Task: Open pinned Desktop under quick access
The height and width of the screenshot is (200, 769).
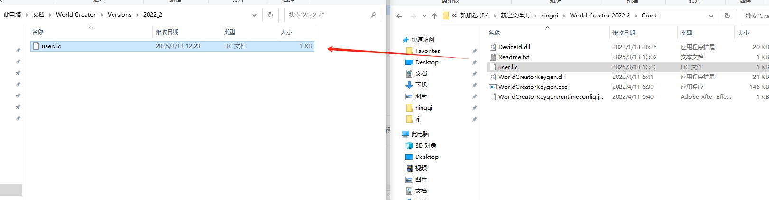Action: pyautogui.click(x=427, y=62)
